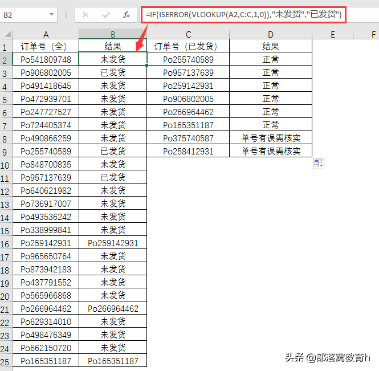Select cell Po259142931 in column C

coord(188,85)
